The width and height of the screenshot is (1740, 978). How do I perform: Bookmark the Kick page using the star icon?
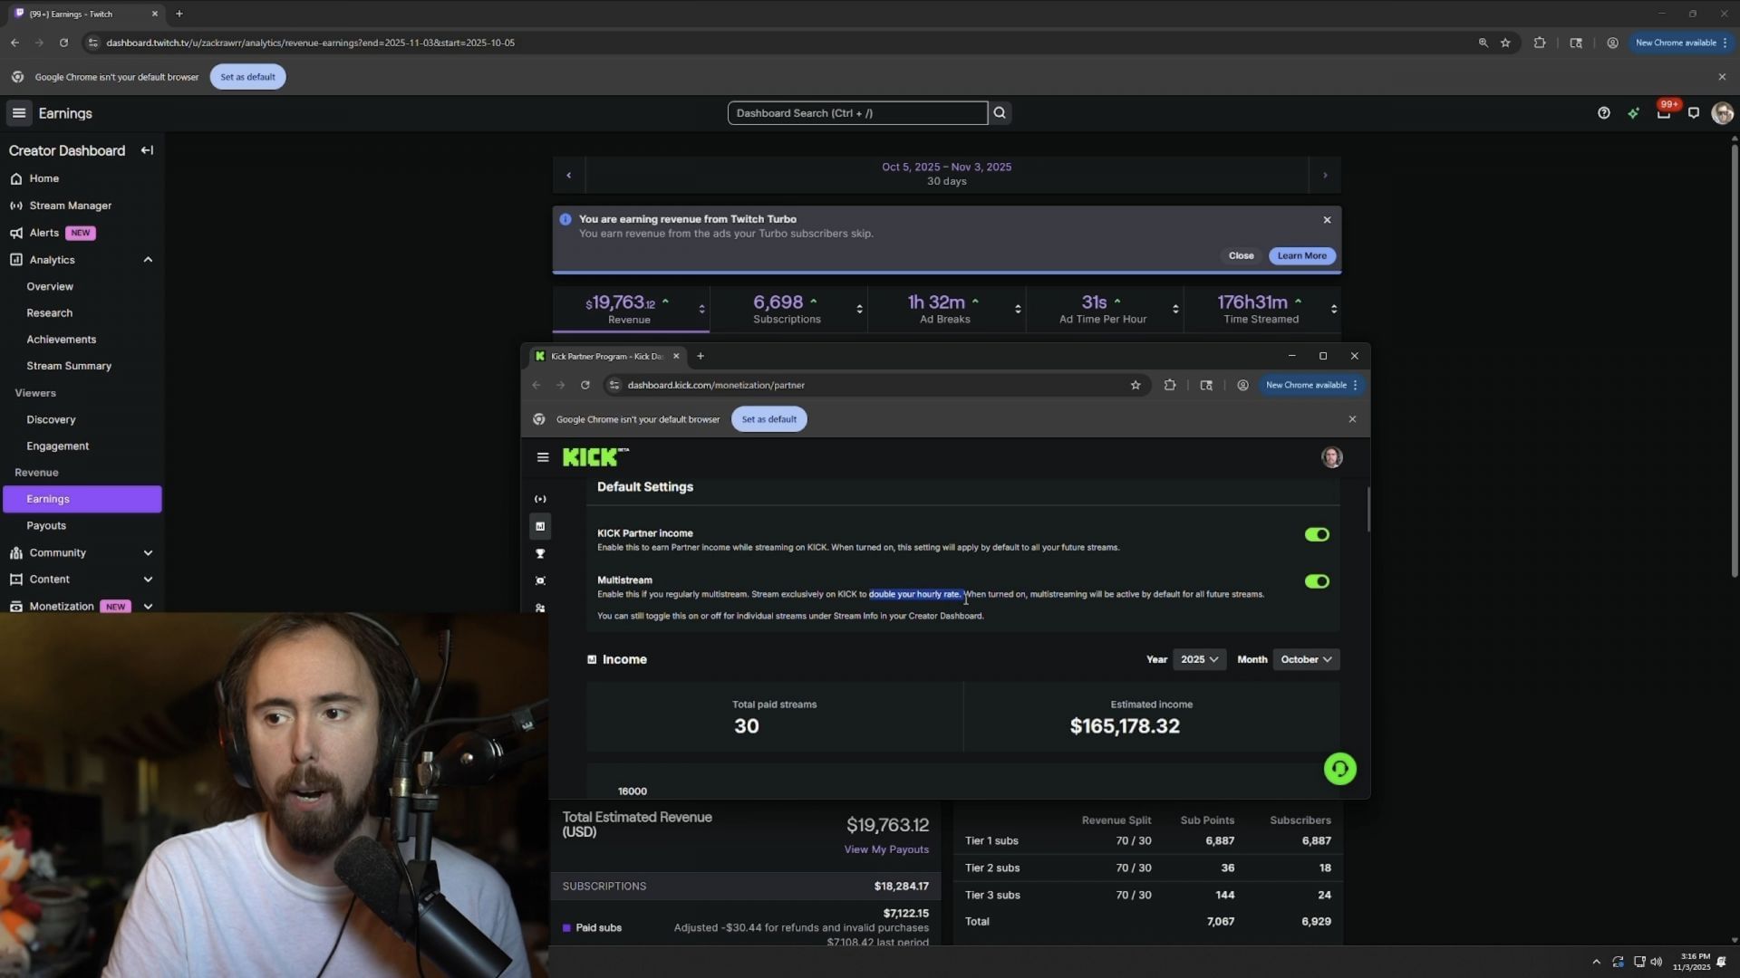tap(1136, 385)
